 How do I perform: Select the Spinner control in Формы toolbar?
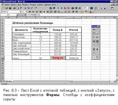[97, 49]
